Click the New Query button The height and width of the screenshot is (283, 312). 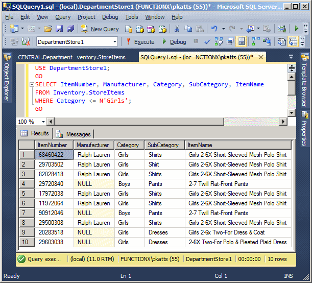coord(100,29)
